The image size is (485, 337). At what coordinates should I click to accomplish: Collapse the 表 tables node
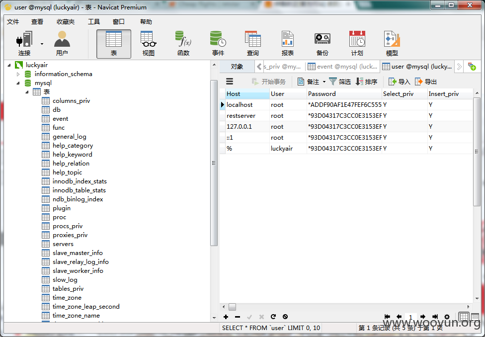27,92
